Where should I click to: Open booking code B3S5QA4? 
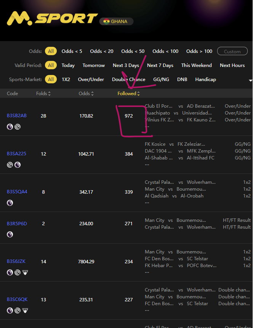click(17, 192)
